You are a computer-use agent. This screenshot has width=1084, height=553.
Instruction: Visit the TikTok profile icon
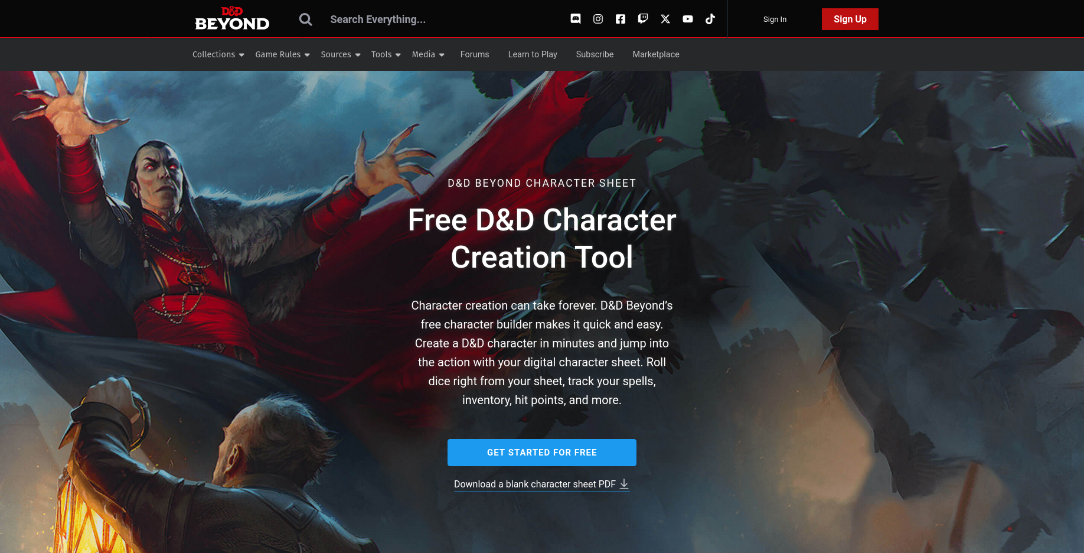tap(710, 19)
